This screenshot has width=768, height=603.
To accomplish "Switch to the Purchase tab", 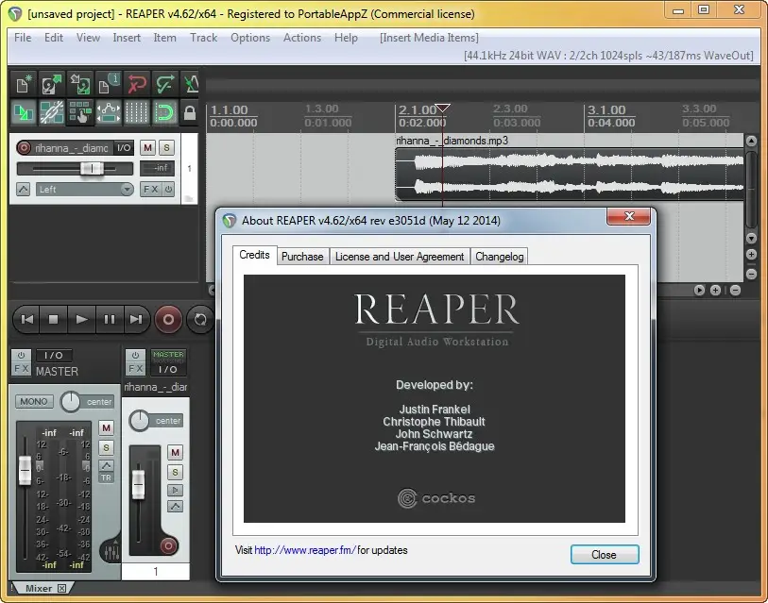I will point(302,257).
